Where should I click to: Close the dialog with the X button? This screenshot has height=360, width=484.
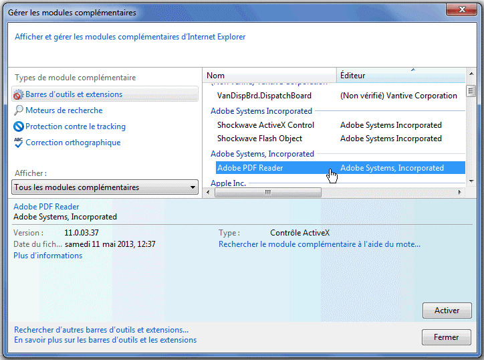click(458, 11)
